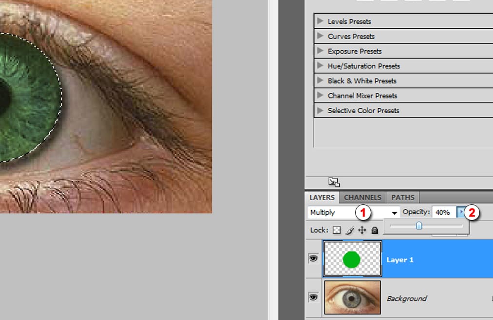
Task: Click the lock image pixels brush icon
Action: pyautogui.click(x=349, y=230)
